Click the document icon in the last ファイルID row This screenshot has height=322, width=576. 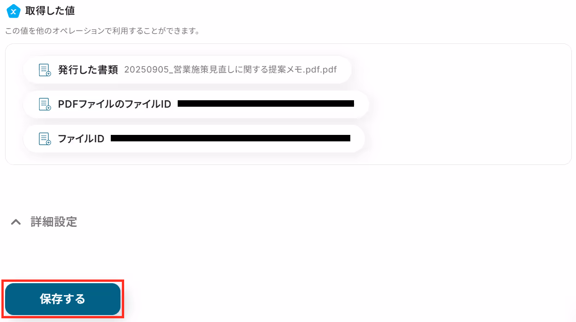click(x=45, y=139)
